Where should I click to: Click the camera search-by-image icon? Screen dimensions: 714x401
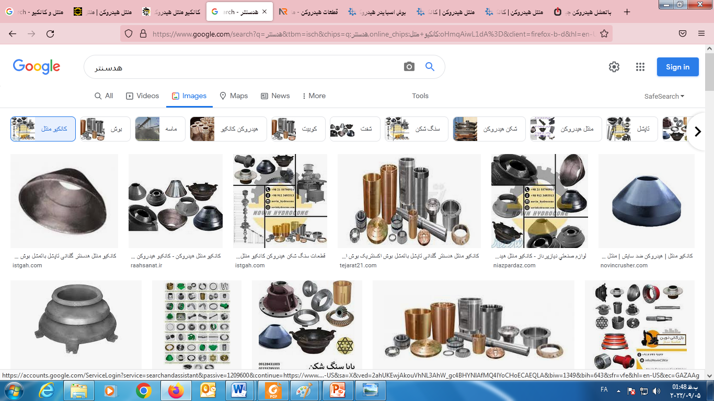(x=409, y=67)
